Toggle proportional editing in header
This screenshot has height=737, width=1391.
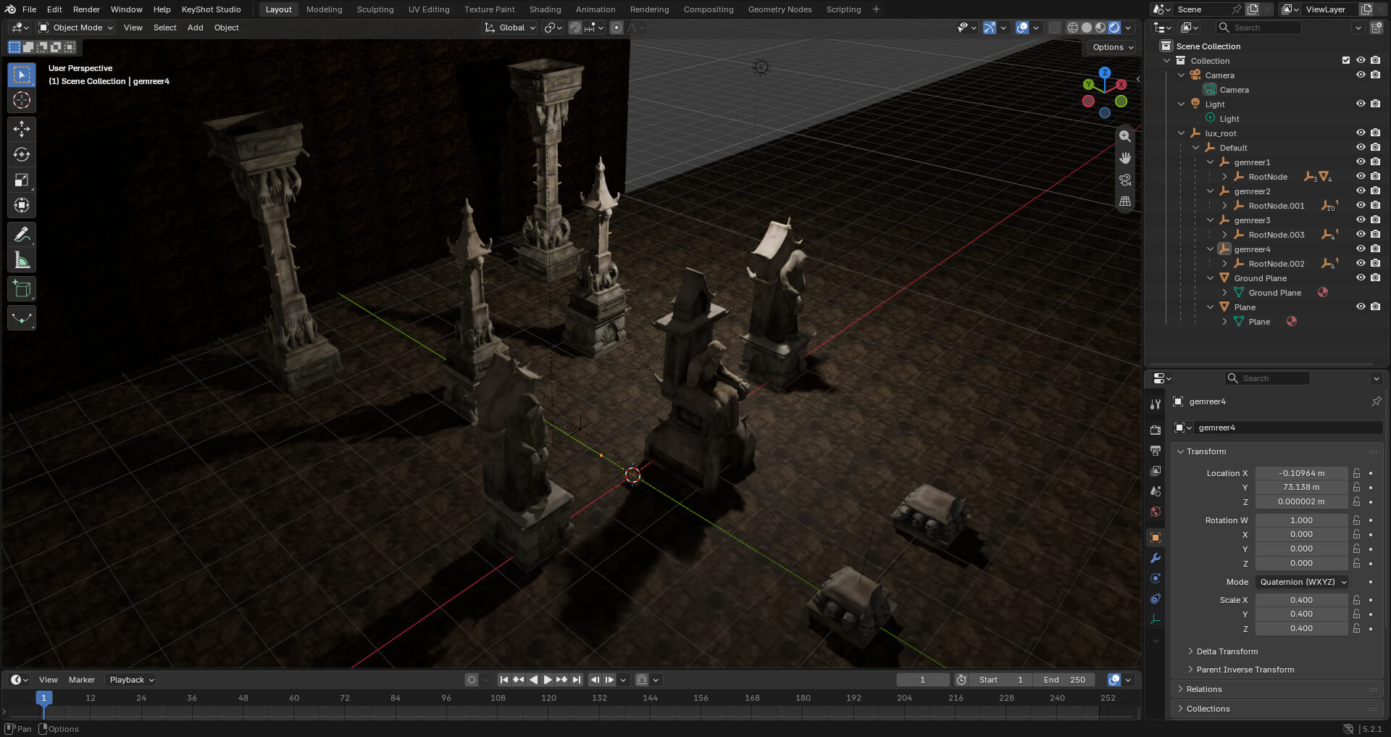pyautogui.click(x=617, y=28)
